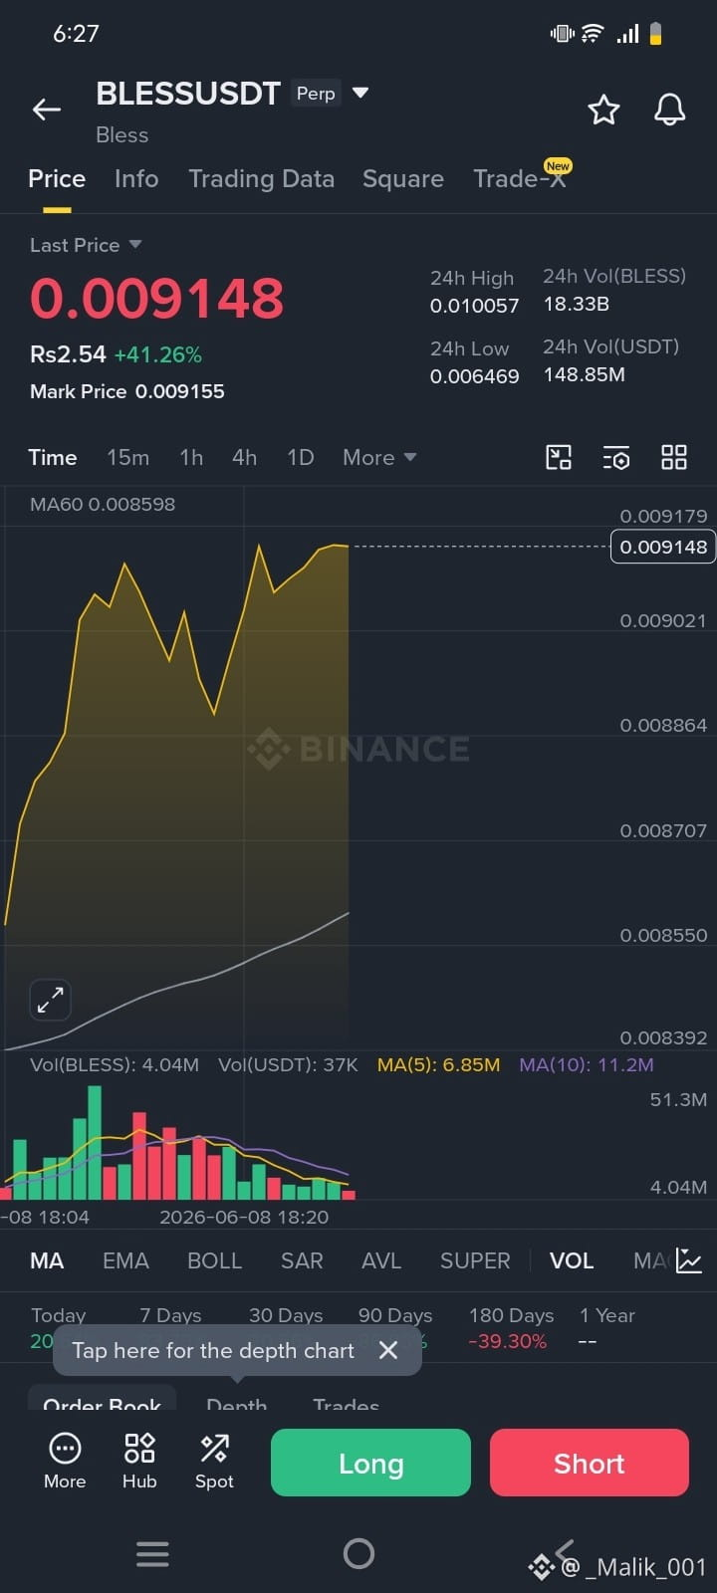
Task: Tap the MA(5): 6.85M volume label
Action: pyautogui.click(x=438, y=1064)
